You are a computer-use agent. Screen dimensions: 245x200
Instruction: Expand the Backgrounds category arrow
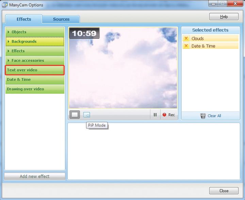[x=9, y=41]
